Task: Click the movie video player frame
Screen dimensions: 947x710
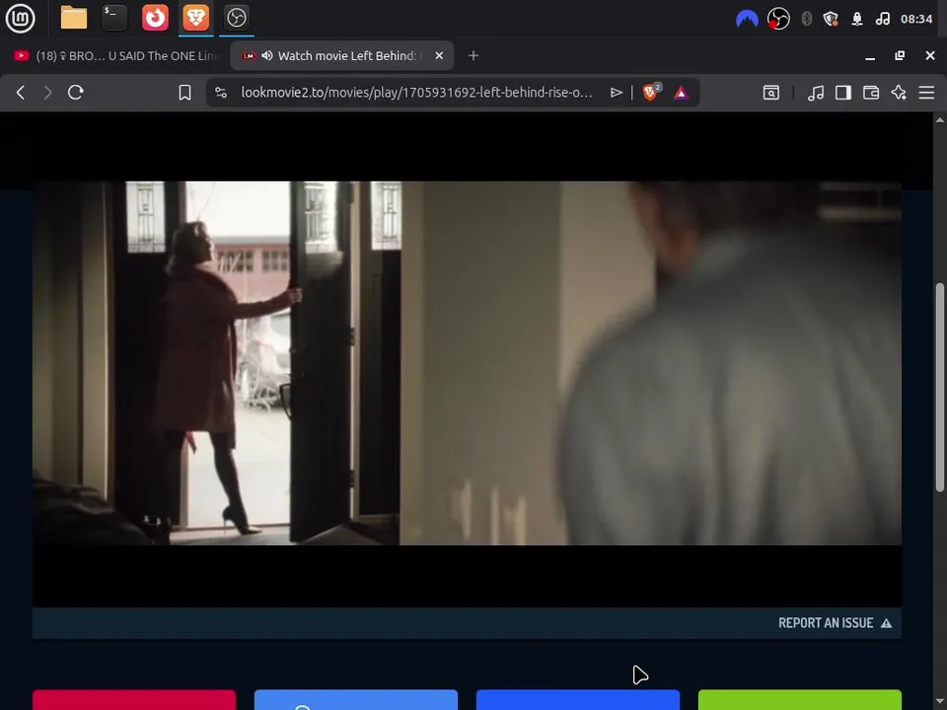Action: click(x=467, y=363)
